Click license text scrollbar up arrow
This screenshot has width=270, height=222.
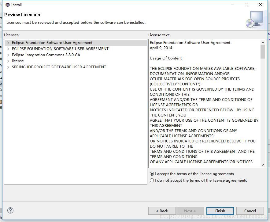(x=263, y=42)
